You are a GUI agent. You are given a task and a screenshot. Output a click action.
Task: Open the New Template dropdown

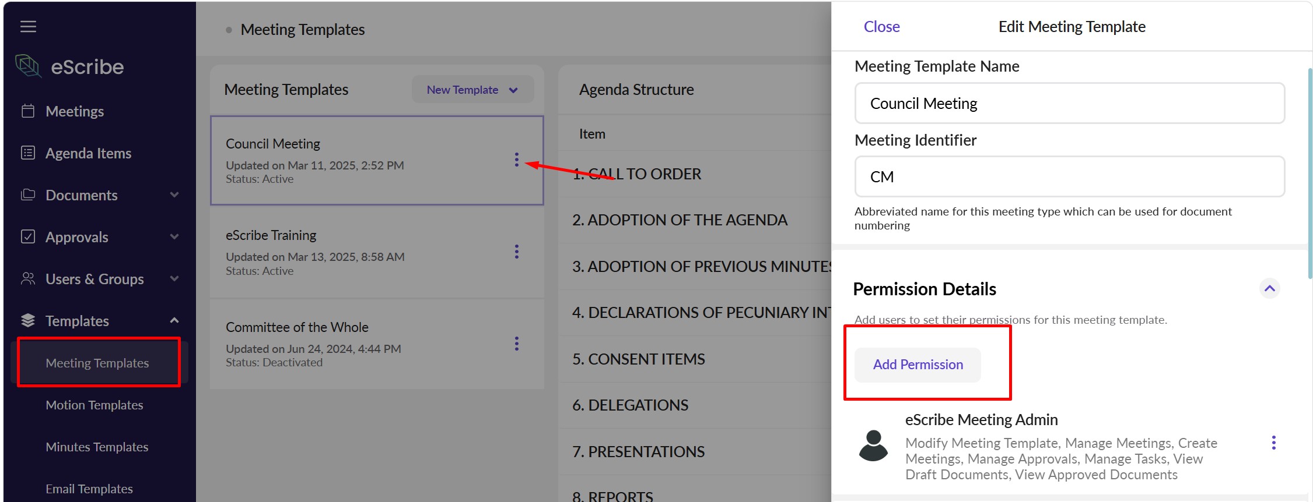click(x=472, y=90)
